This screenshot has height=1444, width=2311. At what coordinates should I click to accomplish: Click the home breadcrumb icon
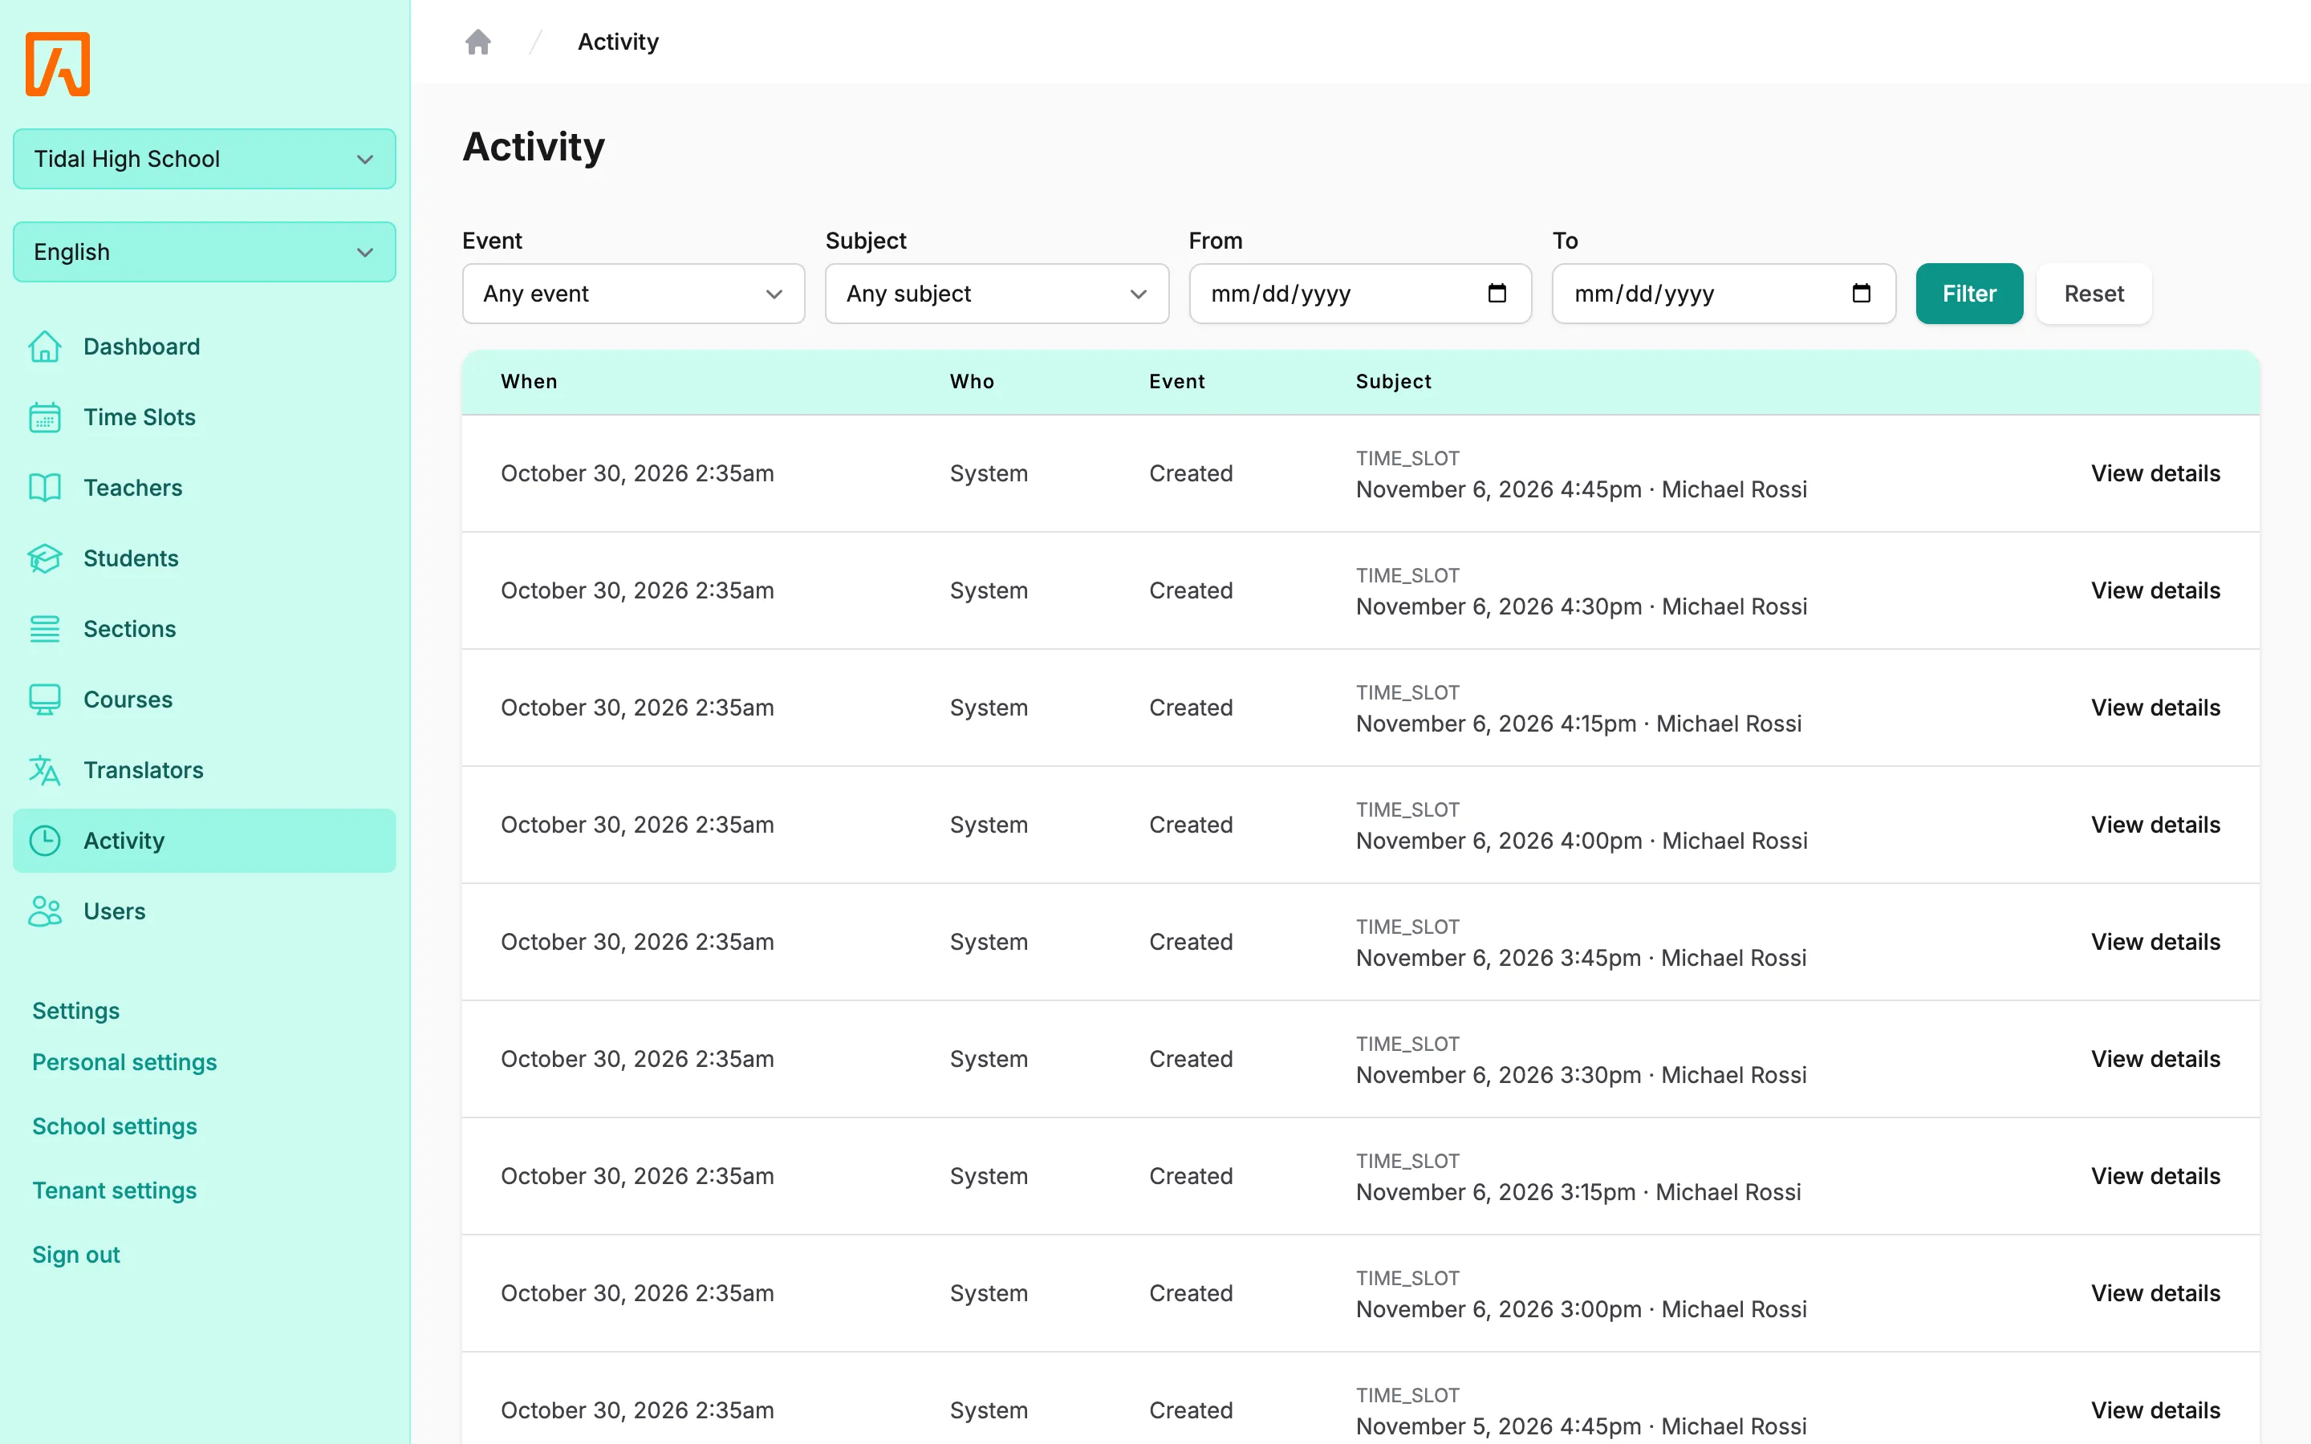click(x=477, y=42)
